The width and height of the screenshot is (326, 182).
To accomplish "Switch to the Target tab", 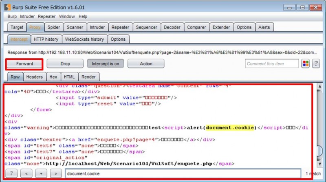I will coord(17,27).
